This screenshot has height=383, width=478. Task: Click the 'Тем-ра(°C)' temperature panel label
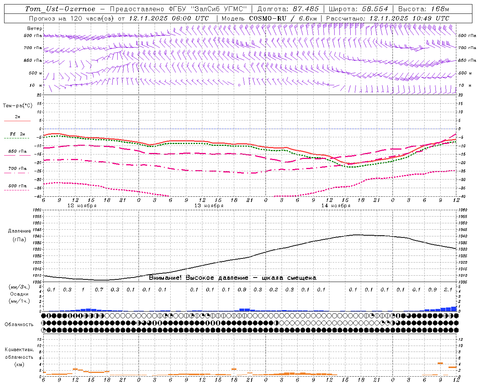pos(18,106)
